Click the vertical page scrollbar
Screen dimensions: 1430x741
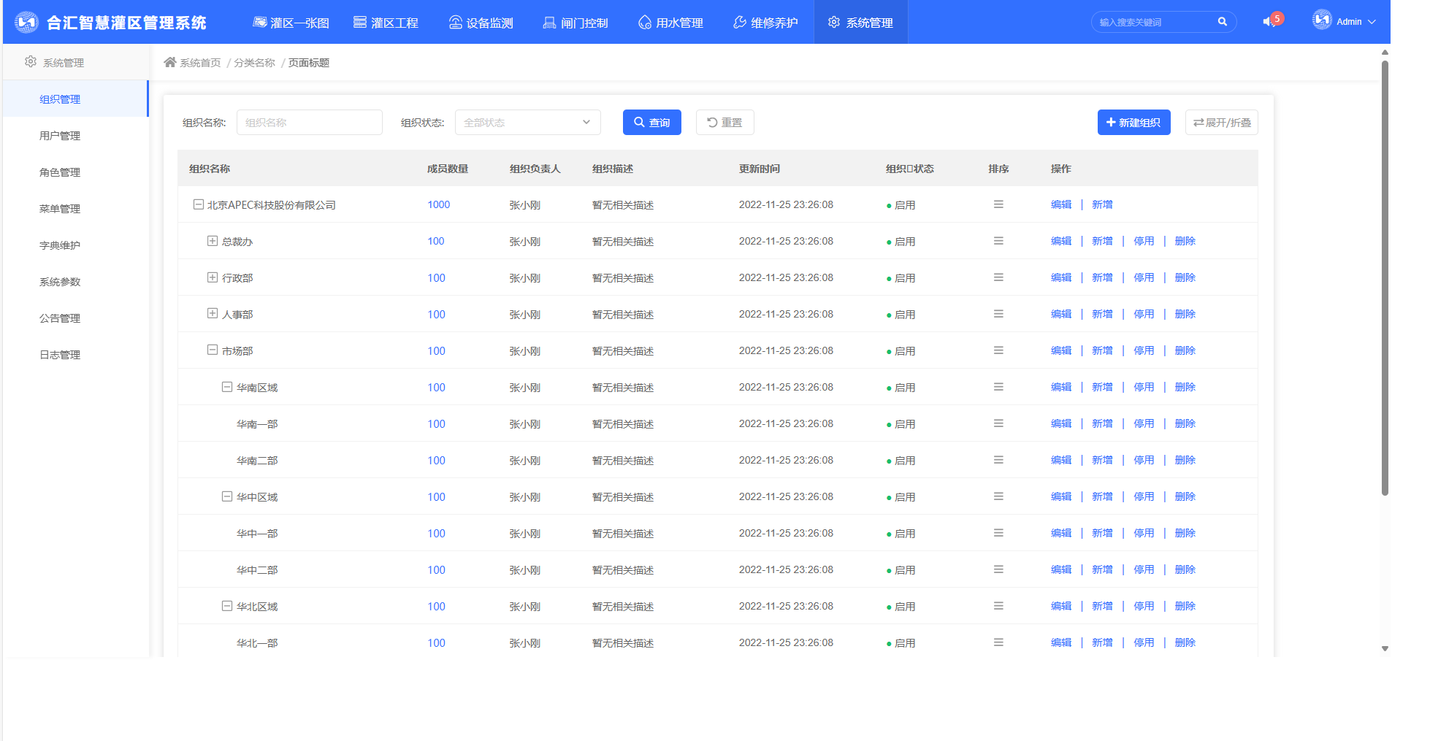pyautogui.click(x=1385, y=277)
